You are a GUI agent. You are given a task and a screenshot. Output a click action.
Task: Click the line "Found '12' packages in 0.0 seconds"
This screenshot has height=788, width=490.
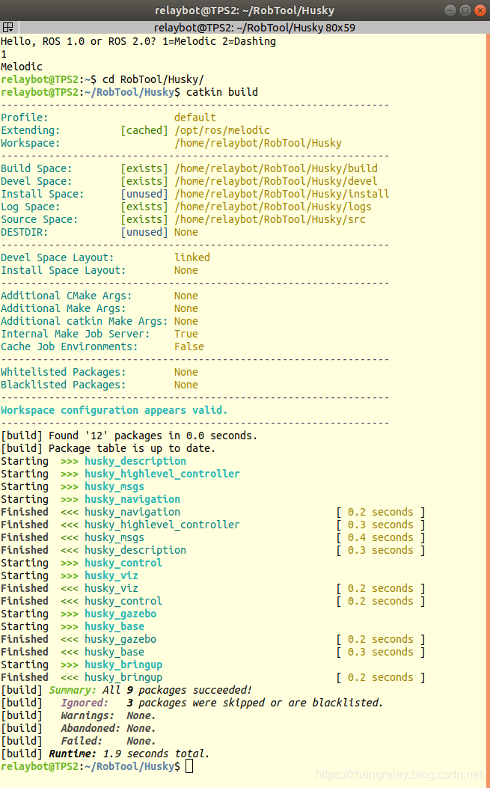(129, 436)
